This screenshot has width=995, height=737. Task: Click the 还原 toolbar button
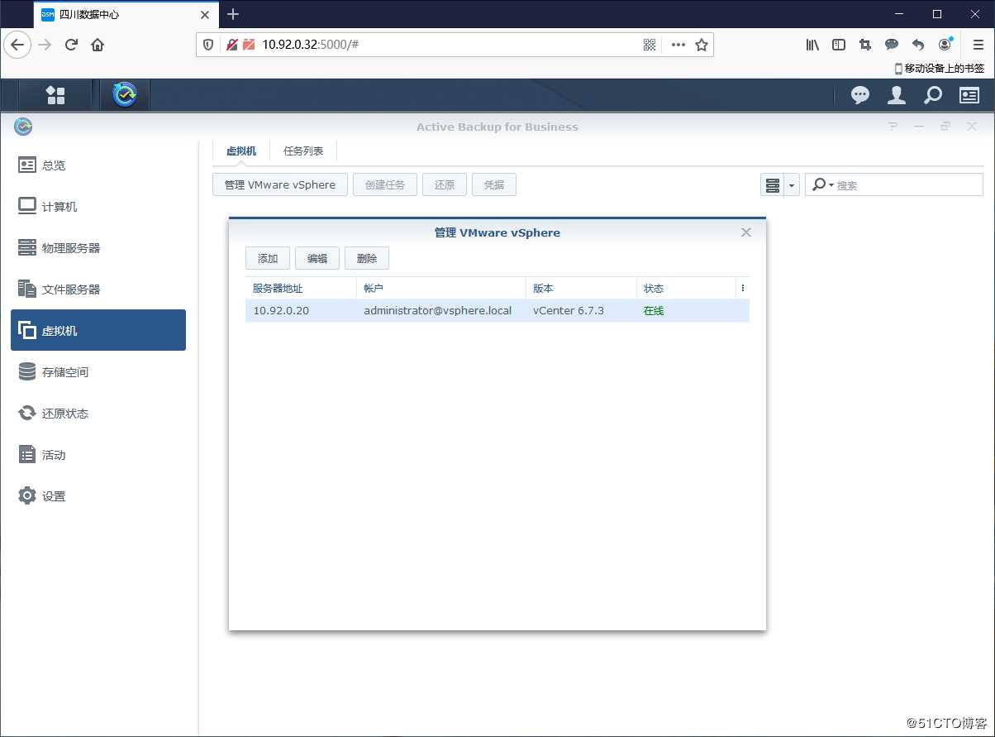445,184
